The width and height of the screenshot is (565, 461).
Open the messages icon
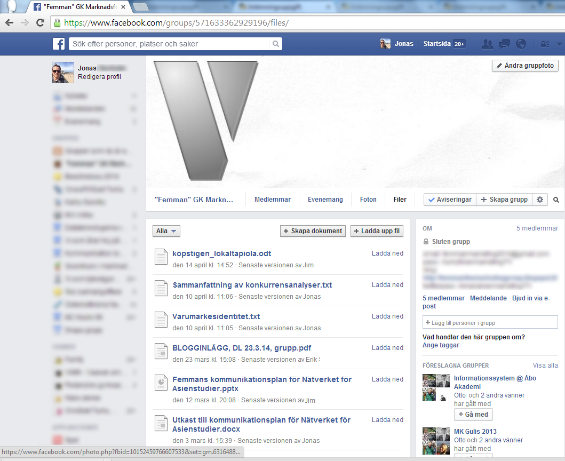point(504,44)
